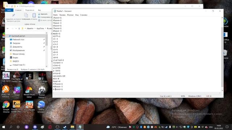232x130 pixels.
Task: Open Sailing Simulator desktop shortcut
Action: [41, 107]
